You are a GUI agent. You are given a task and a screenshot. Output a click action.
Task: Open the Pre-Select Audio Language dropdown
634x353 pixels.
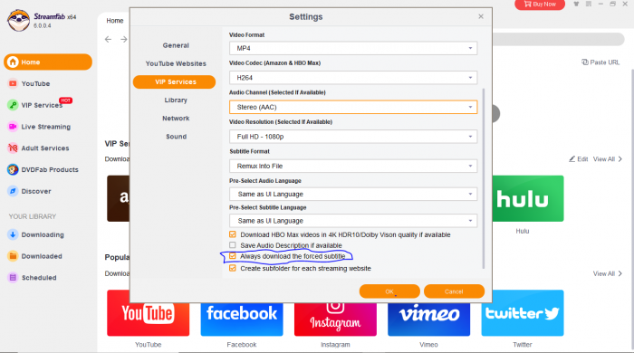pyautogui.click(x=353, y=194)
